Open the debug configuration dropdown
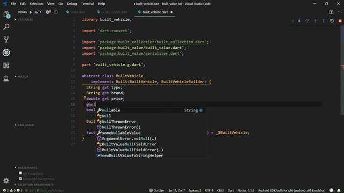Screen dimensions: 344x193 (38, 12)
